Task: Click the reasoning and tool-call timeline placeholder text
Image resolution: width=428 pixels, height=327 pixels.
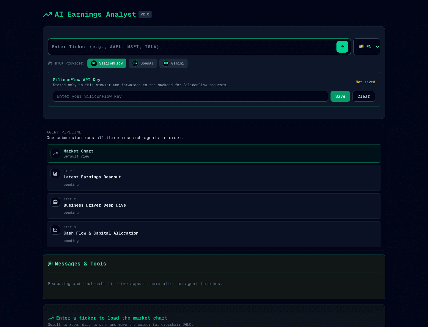Action: click(x=135, y=284)
